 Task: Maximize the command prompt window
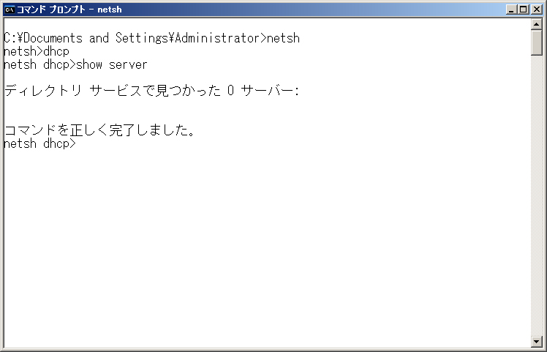524,10
